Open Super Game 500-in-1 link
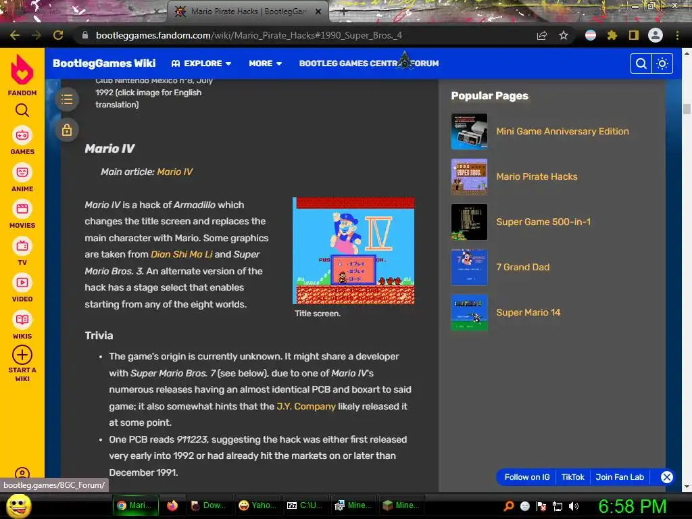This screenshot has width=692, height=519. pos(543,222)
